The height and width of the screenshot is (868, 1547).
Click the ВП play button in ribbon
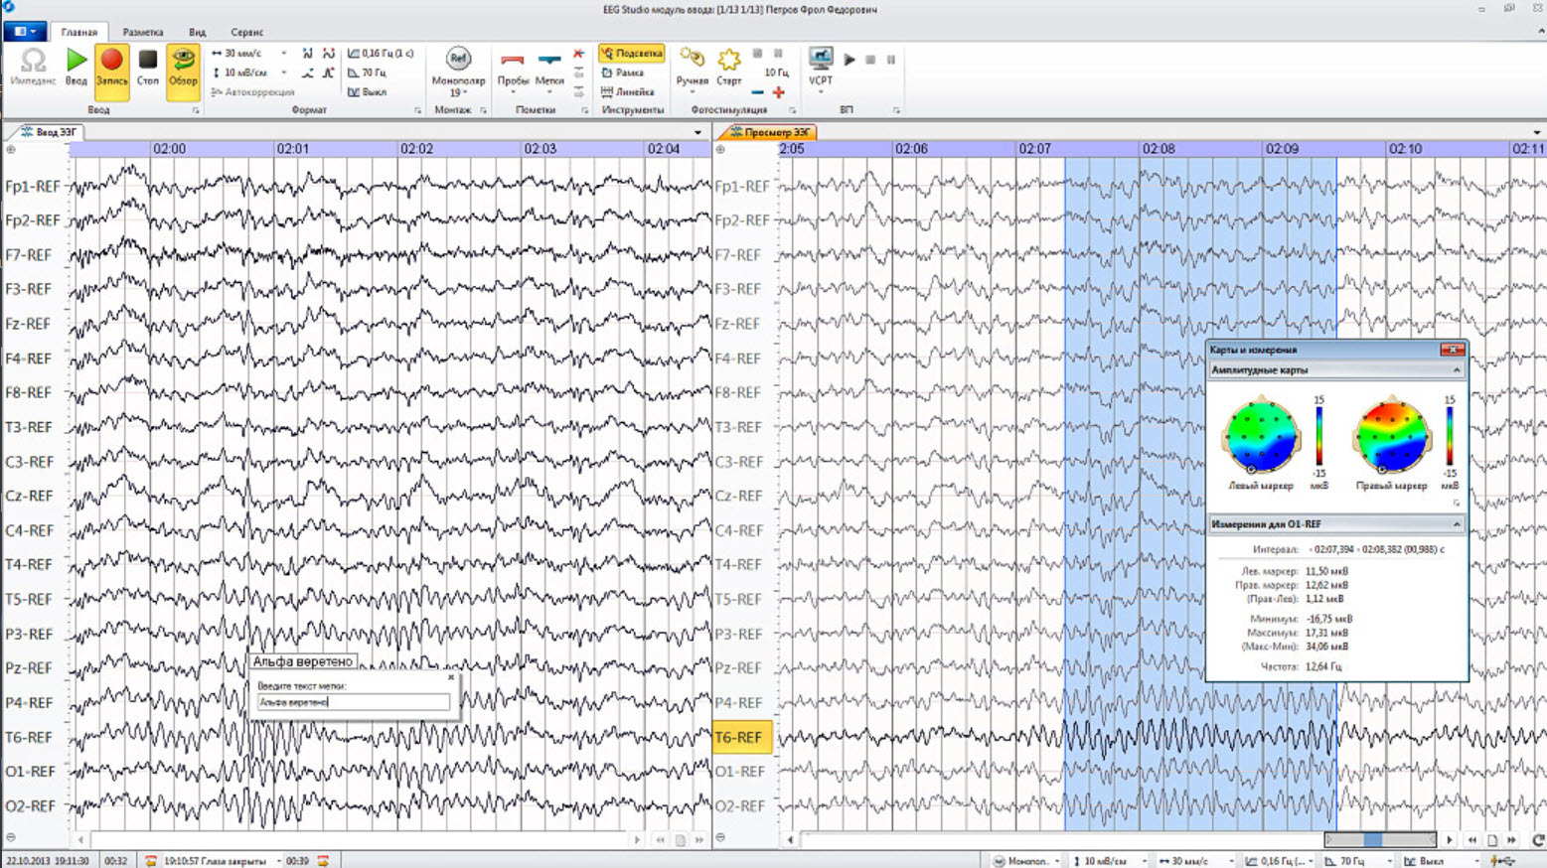(x=850, y=60)
